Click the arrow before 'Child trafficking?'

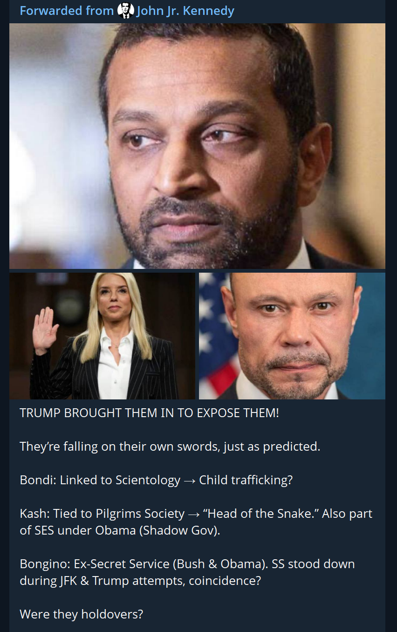[190, 481]
